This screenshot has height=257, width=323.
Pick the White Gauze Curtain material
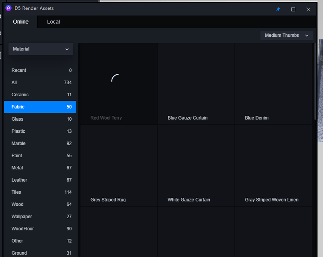(x=196, y=166)
